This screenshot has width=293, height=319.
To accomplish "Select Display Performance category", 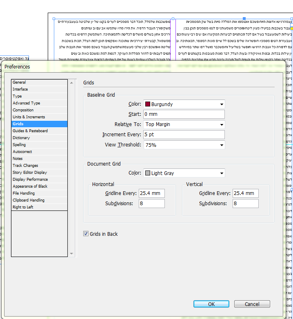I will tap(39, 179).
